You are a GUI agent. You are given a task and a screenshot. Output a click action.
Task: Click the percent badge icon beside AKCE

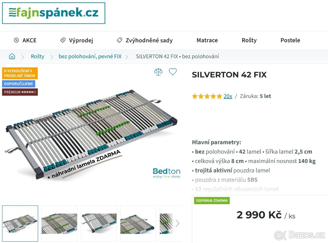tap(16, 40)
